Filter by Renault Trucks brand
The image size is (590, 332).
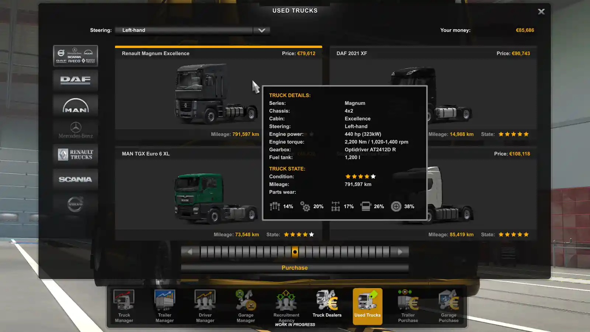[x=75, y=155]
